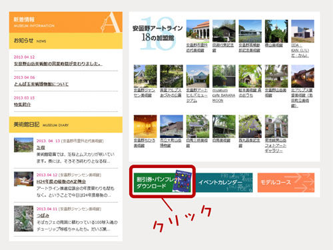Viewport: 333px width, 250px height.
Task: Follow the museum cafe BANANA MOON text link
Action: coord(224,95)
